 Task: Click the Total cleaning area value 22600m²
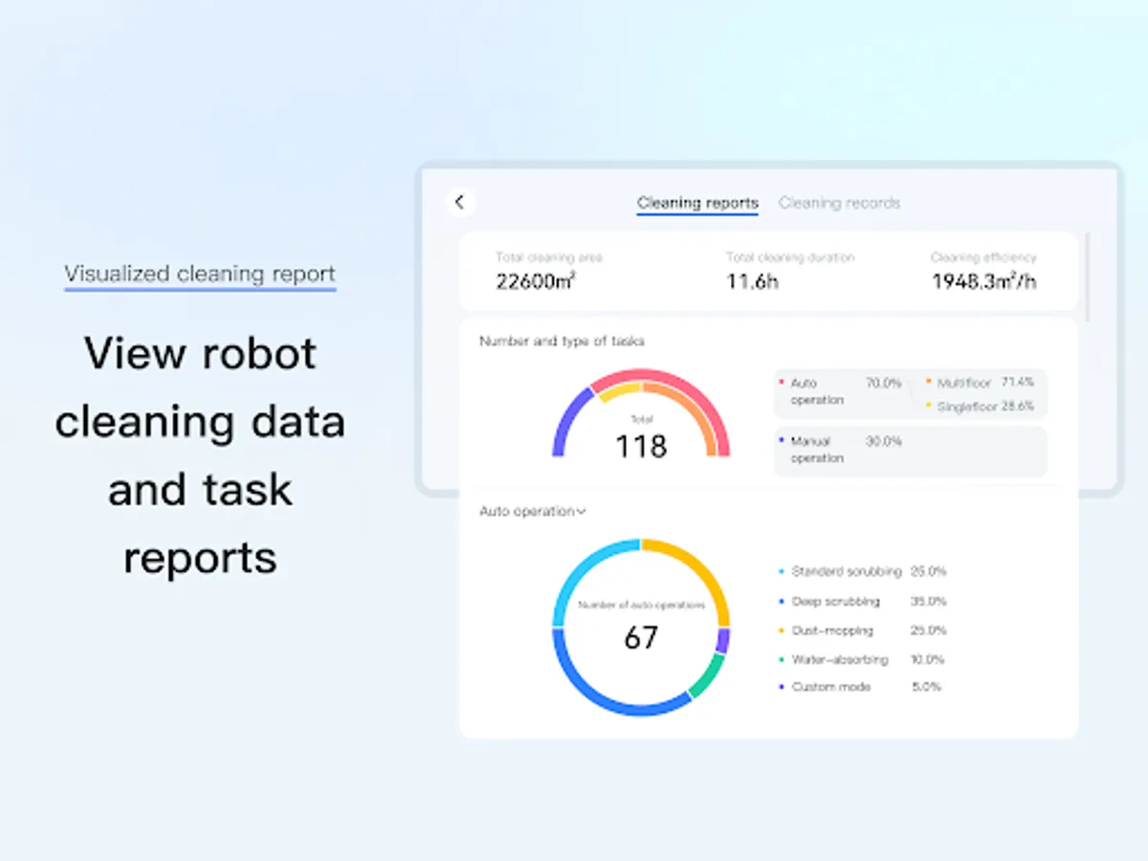tap(535, 281)
